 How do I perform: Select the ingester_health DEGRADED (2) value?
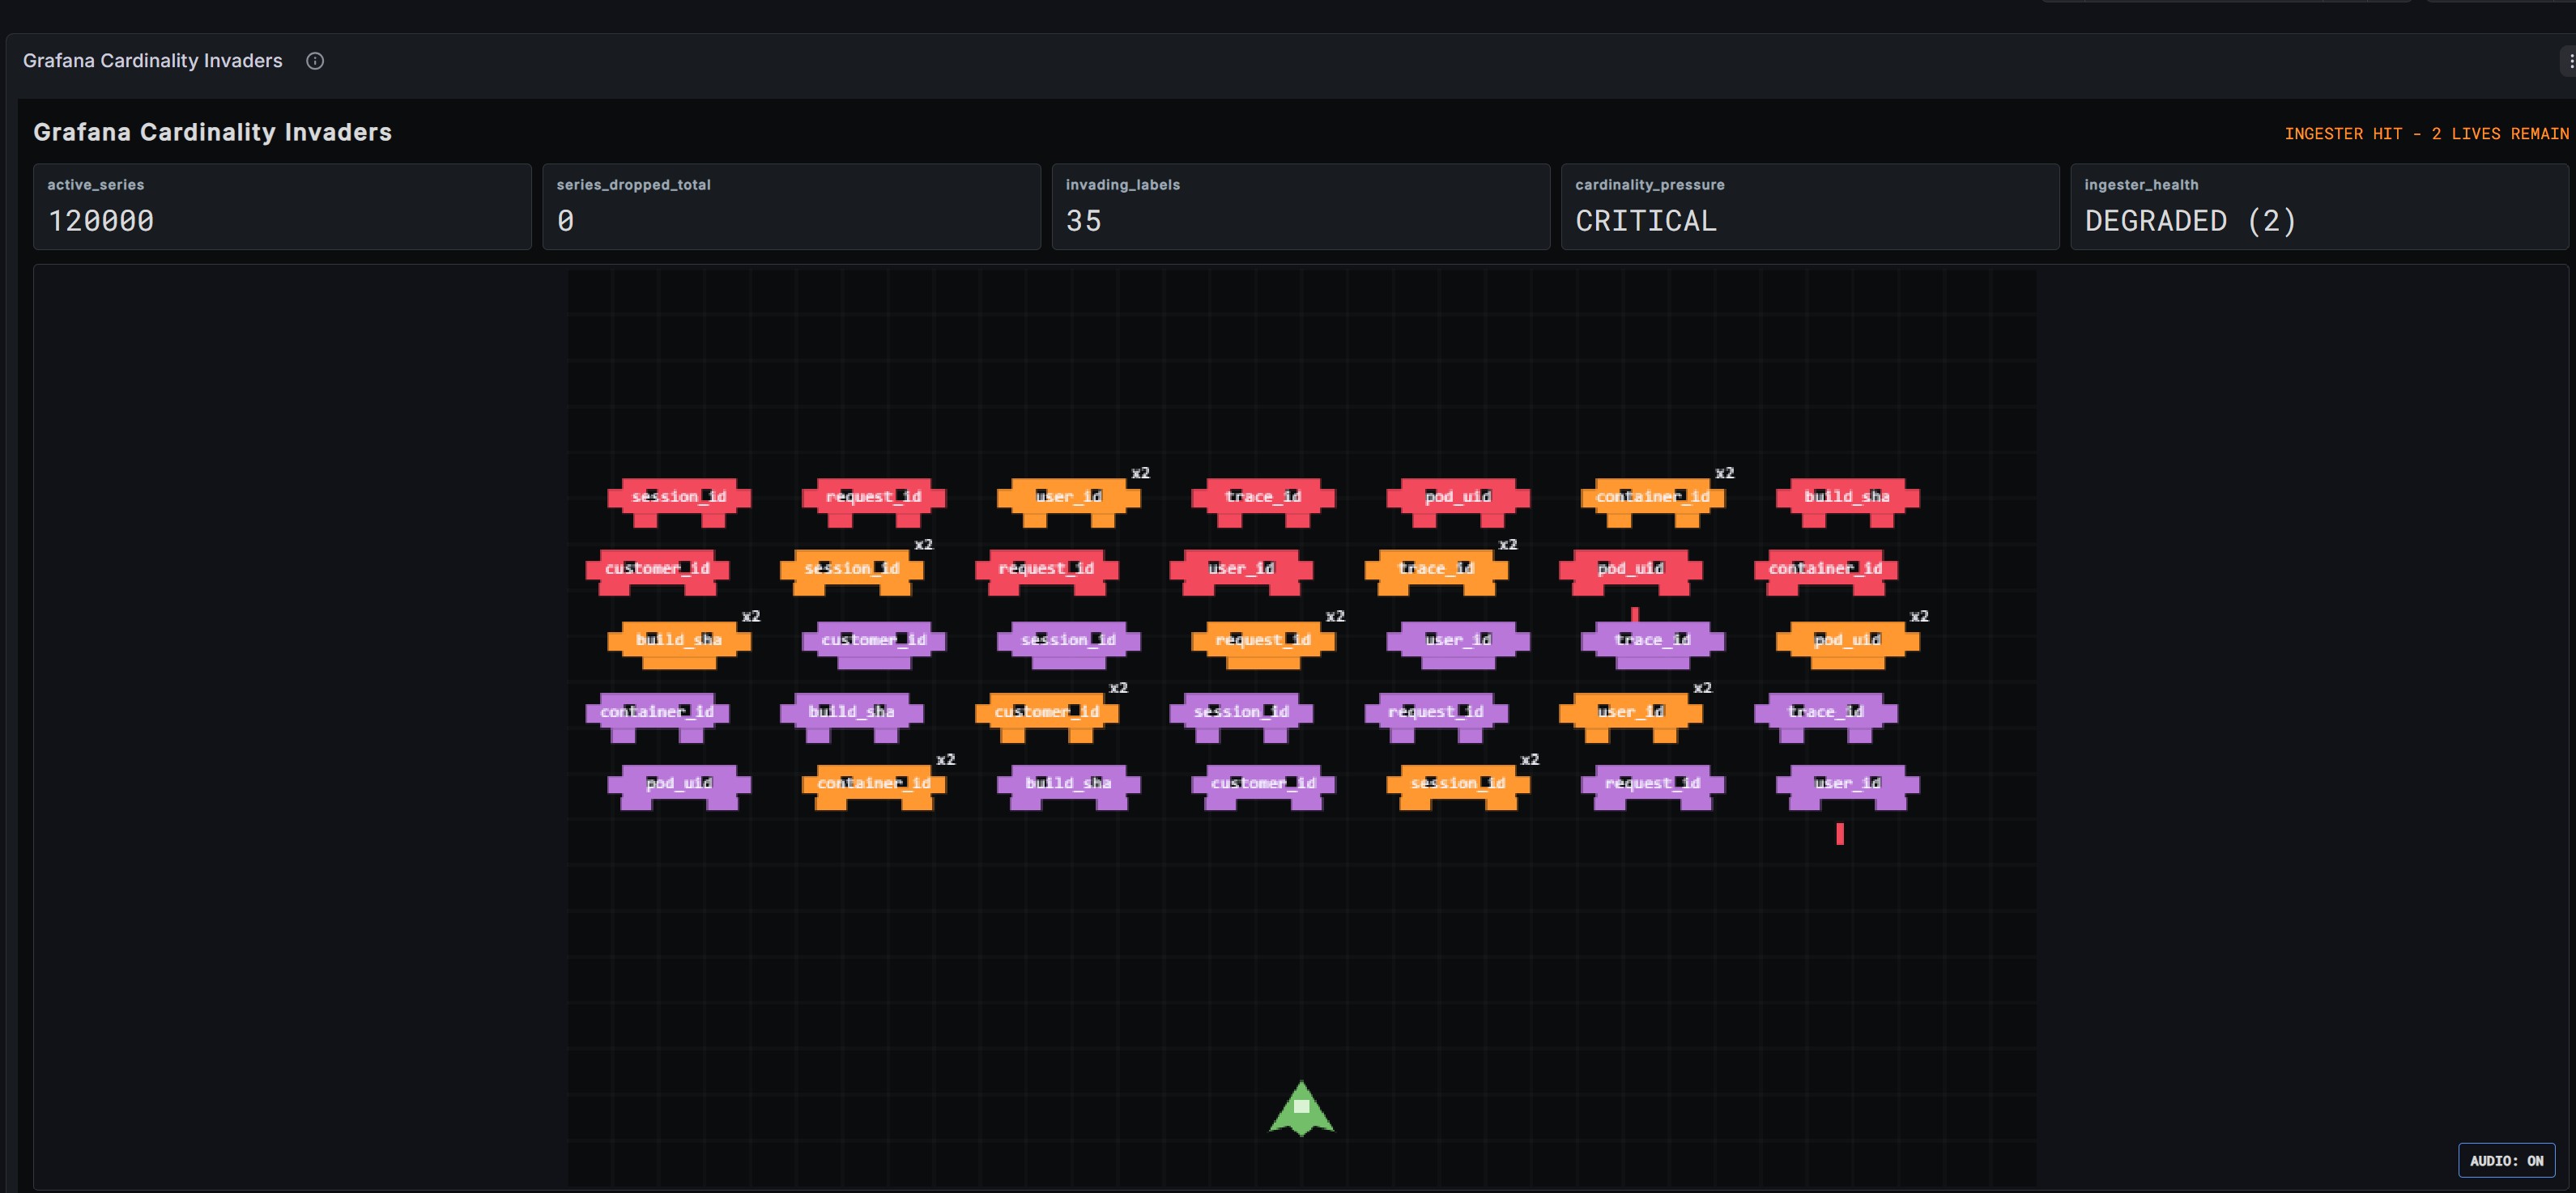2190,221
